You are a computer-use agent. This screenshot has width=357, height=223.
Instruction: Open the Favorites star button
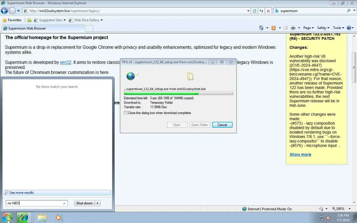pyautogui.click(x=12, y=20)
